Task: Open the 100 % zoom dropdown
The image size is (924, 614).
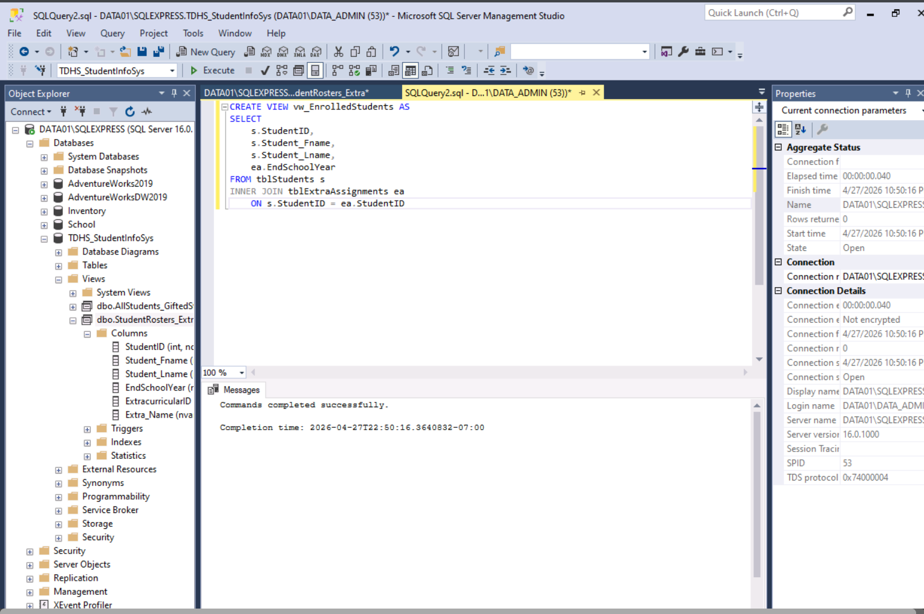Action: coord(242,373)
